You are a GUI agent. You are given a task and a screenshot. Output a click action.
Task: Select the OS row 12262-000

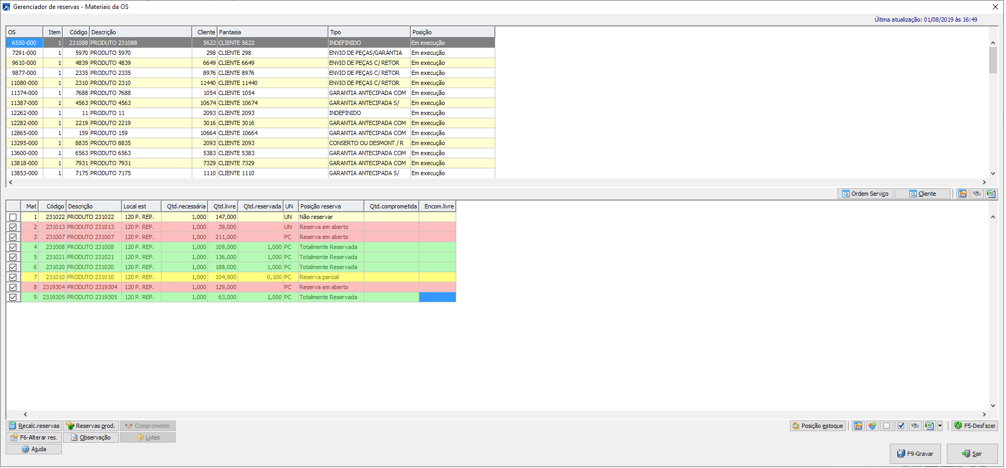[250, 113]
